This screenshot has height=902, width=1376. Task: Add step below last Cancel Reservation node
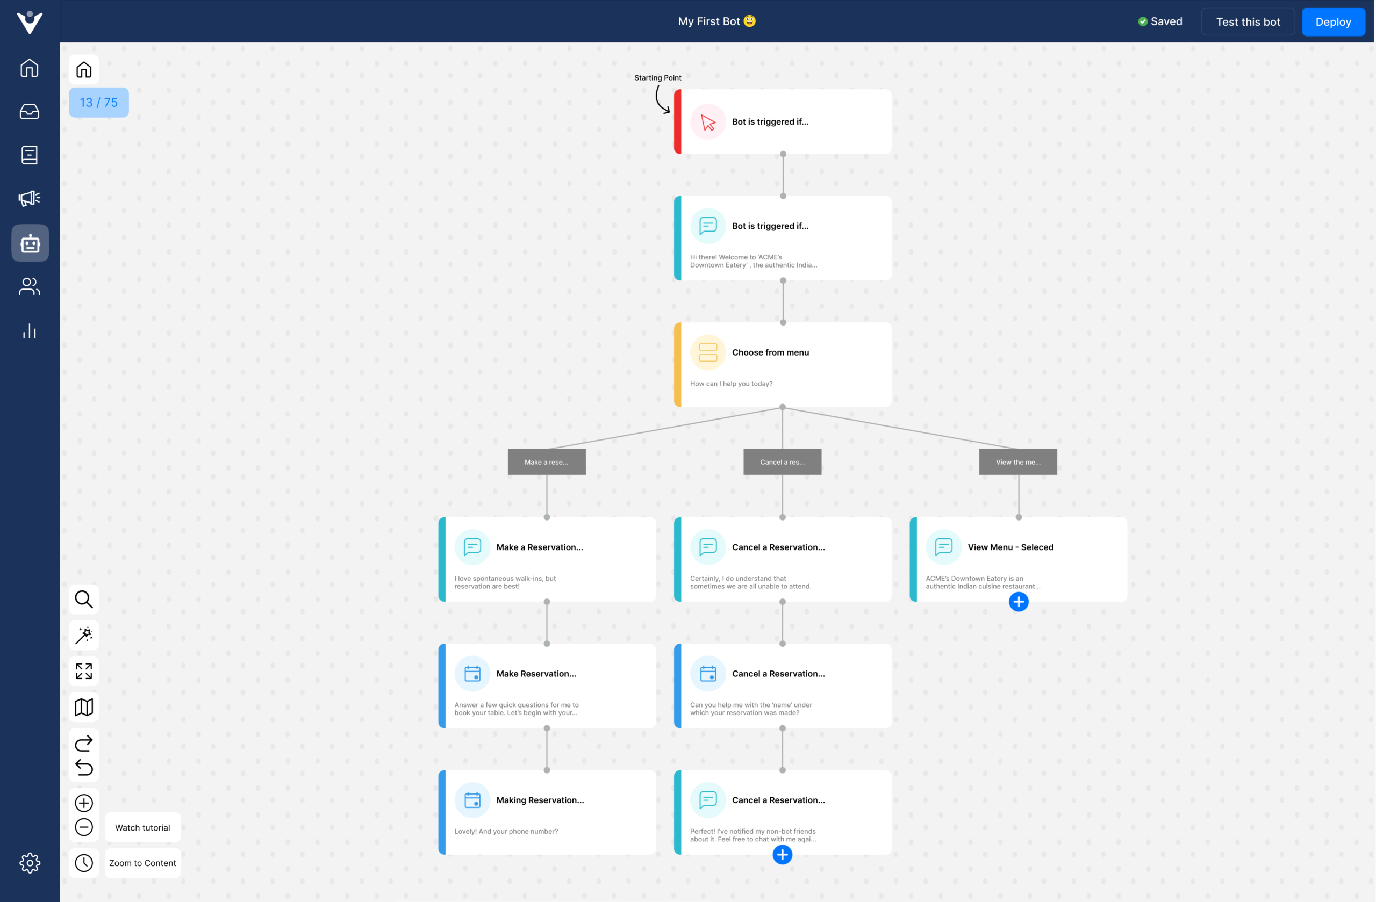[x=782, y=854]
